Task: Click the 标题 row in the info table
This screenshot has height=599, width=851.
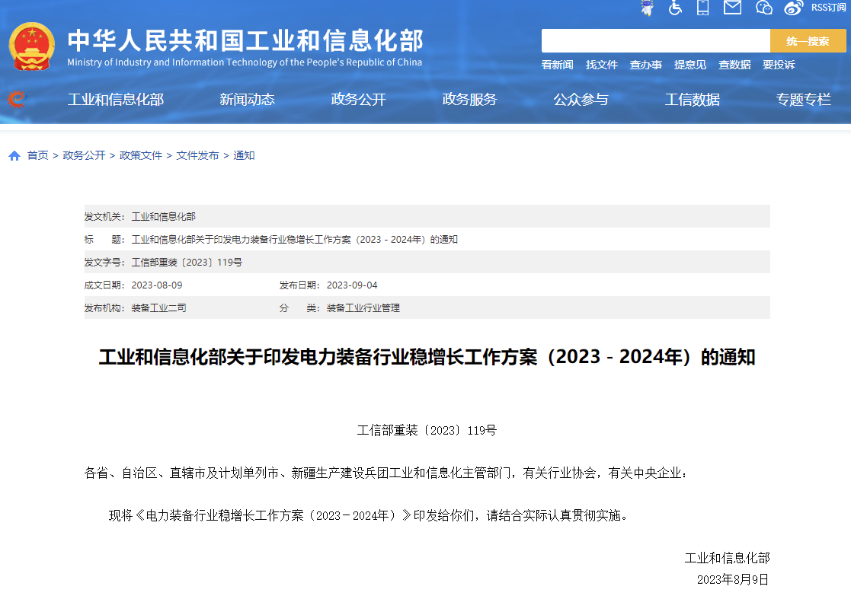Action: [427, 240]
